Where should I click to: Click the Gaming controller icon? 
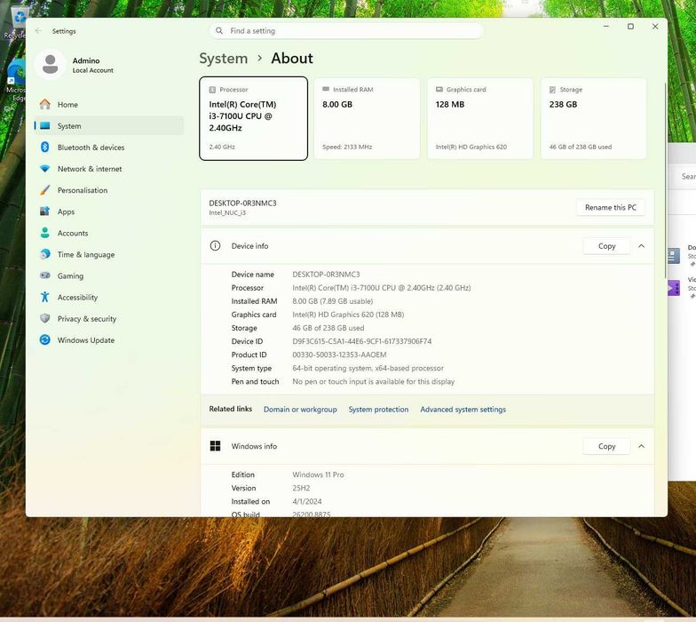pos(44,275)
